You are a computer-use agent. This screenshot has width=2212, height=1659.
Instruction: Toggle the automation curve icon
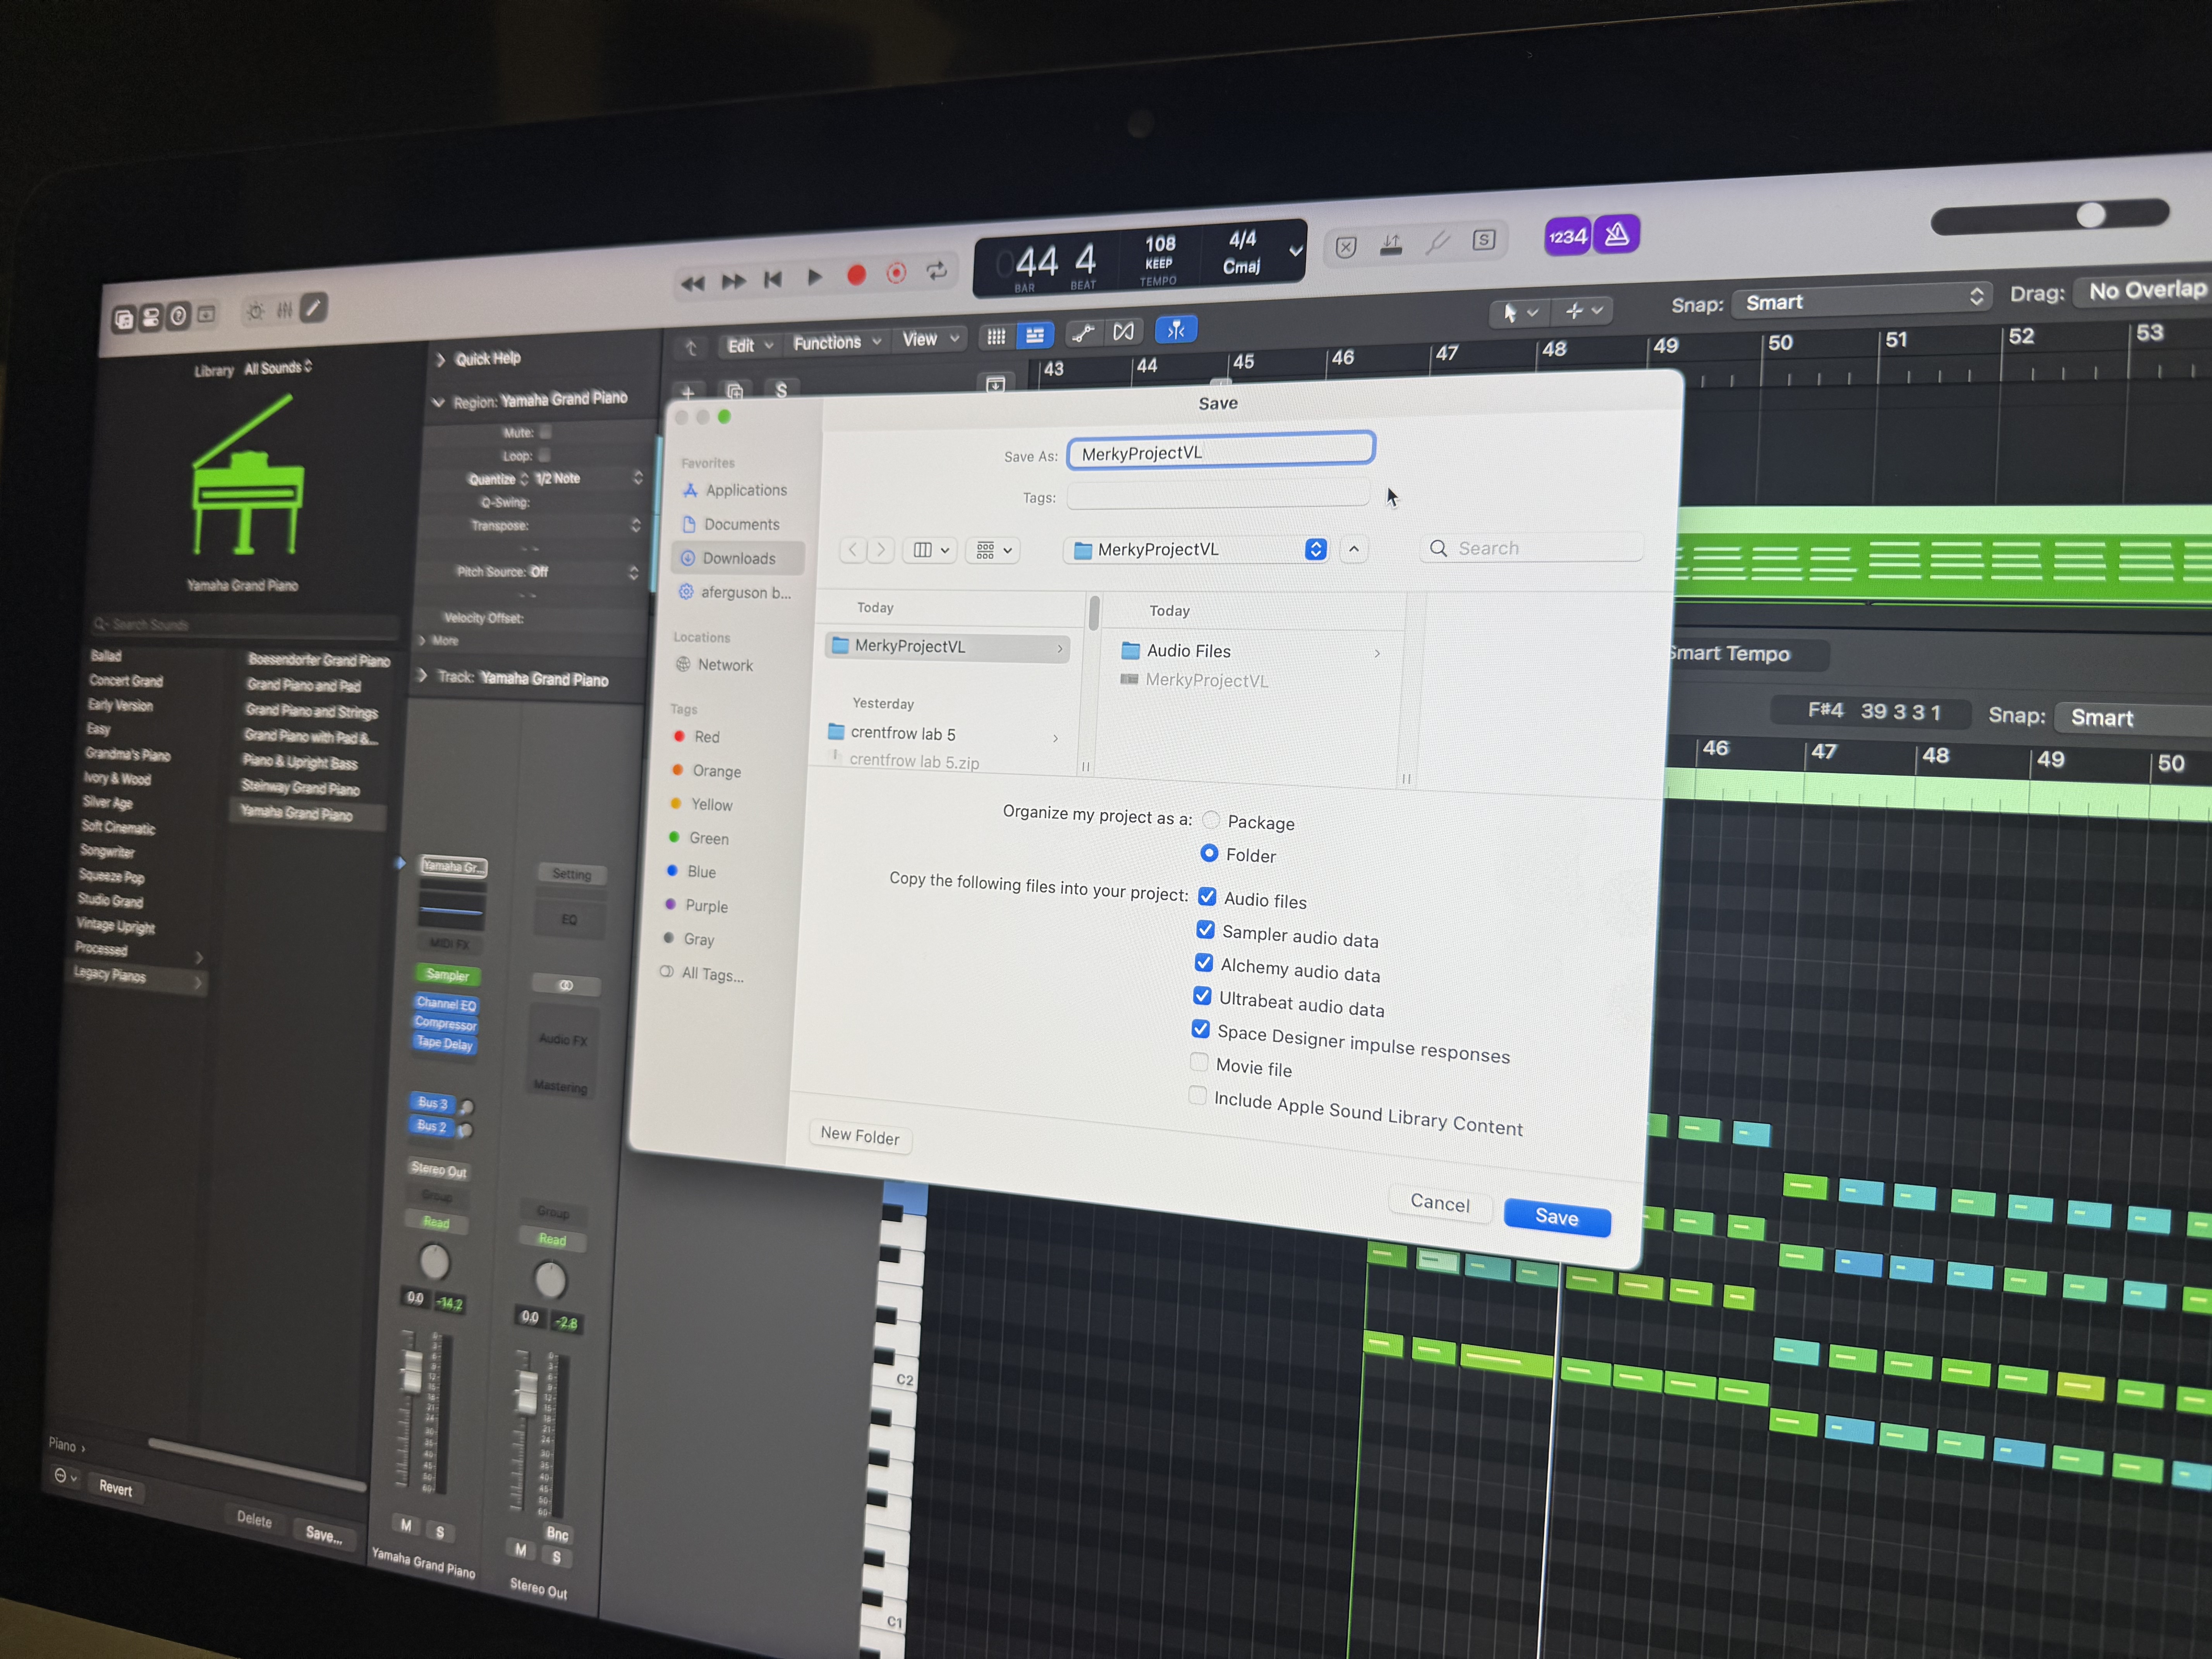click(1083, 333)
